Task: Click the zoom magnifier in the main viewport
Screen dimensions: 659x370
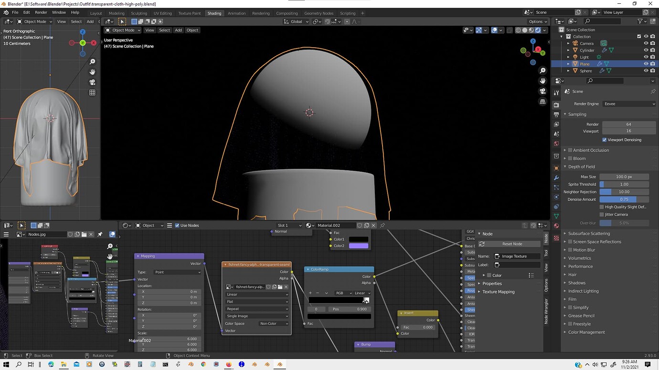Action: pyautogui.click(x=542, y=71)
